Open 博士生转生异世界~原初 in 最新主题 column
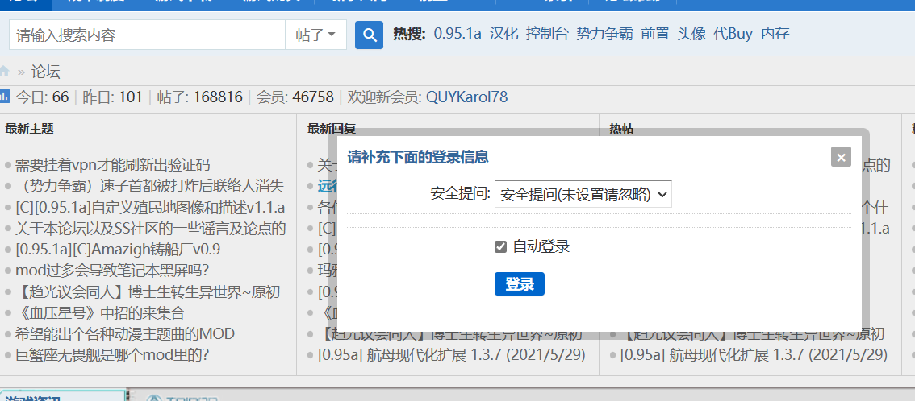This screenshot has height=401, width=915. click(x=148, y=292)
